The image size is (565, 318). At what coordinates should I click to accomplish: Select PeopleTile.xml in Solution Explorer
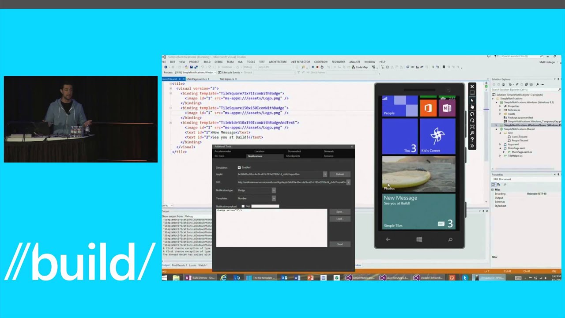pos(520,140)
